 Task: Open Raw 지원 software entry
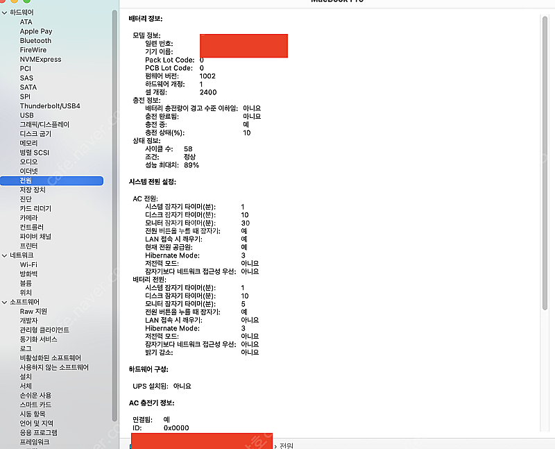coord(33,312)
